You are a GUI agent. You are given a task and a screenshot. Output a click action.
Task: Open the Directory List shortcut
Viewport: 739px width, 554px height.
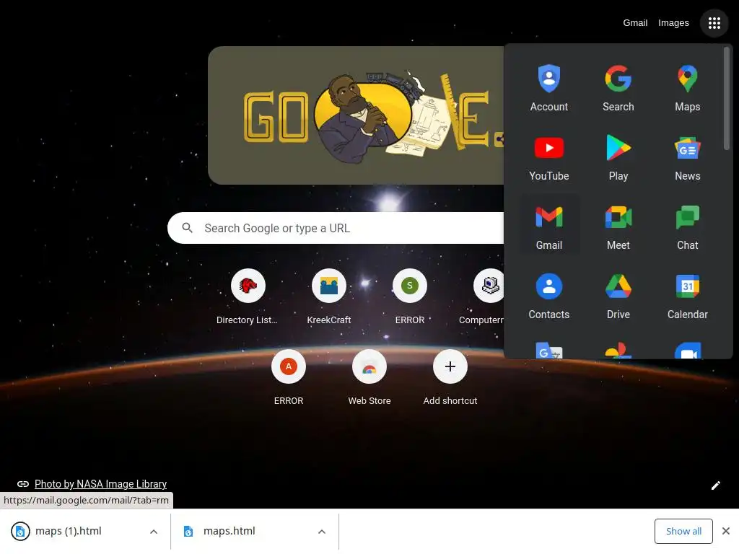(248, 296)
